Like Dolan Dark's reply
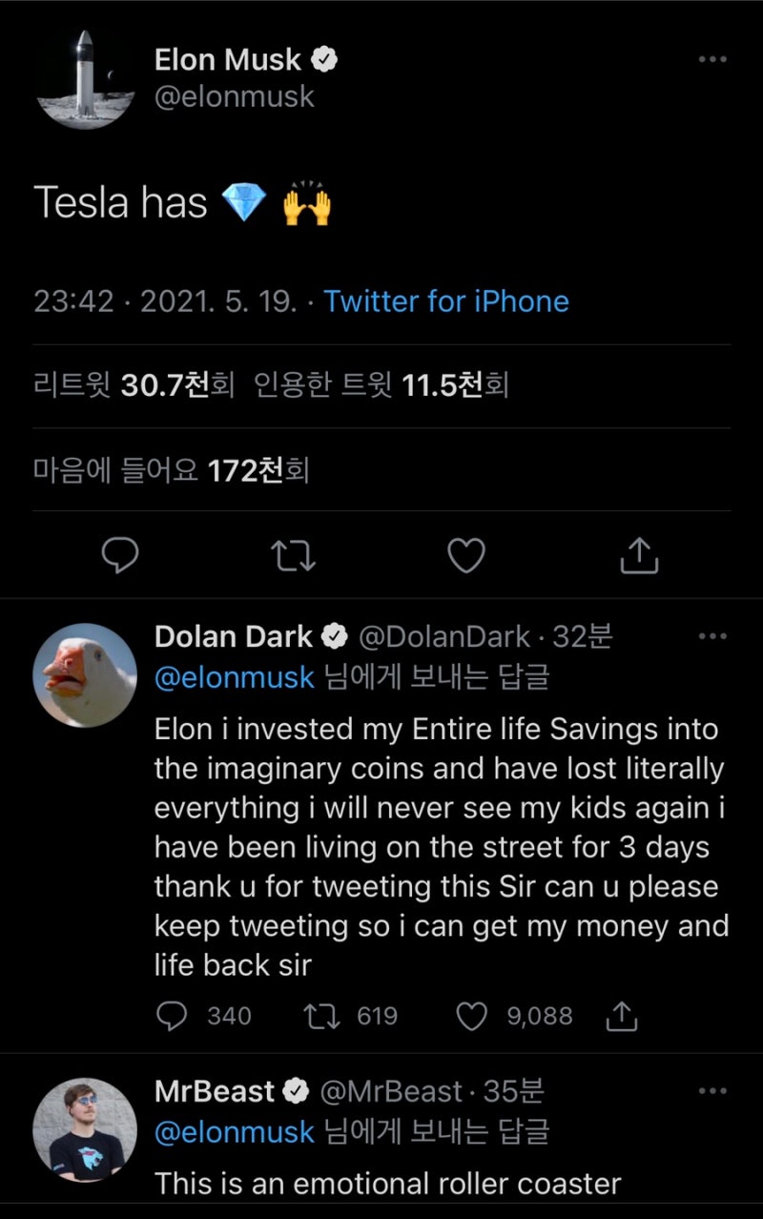The image size is (763, 1219). pos(472,1017)
